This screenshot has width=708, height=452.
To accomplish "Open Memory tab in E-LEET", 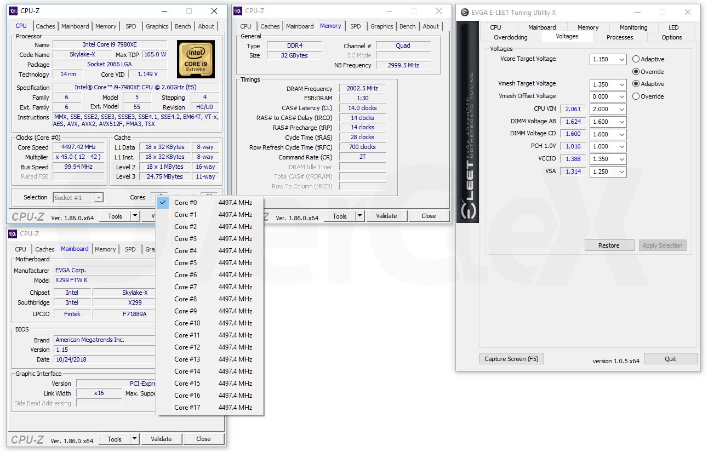I will (588, 27).
